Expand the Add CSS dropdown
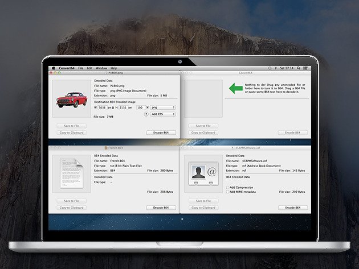359x269 pixels. click(x=162, y=114)
